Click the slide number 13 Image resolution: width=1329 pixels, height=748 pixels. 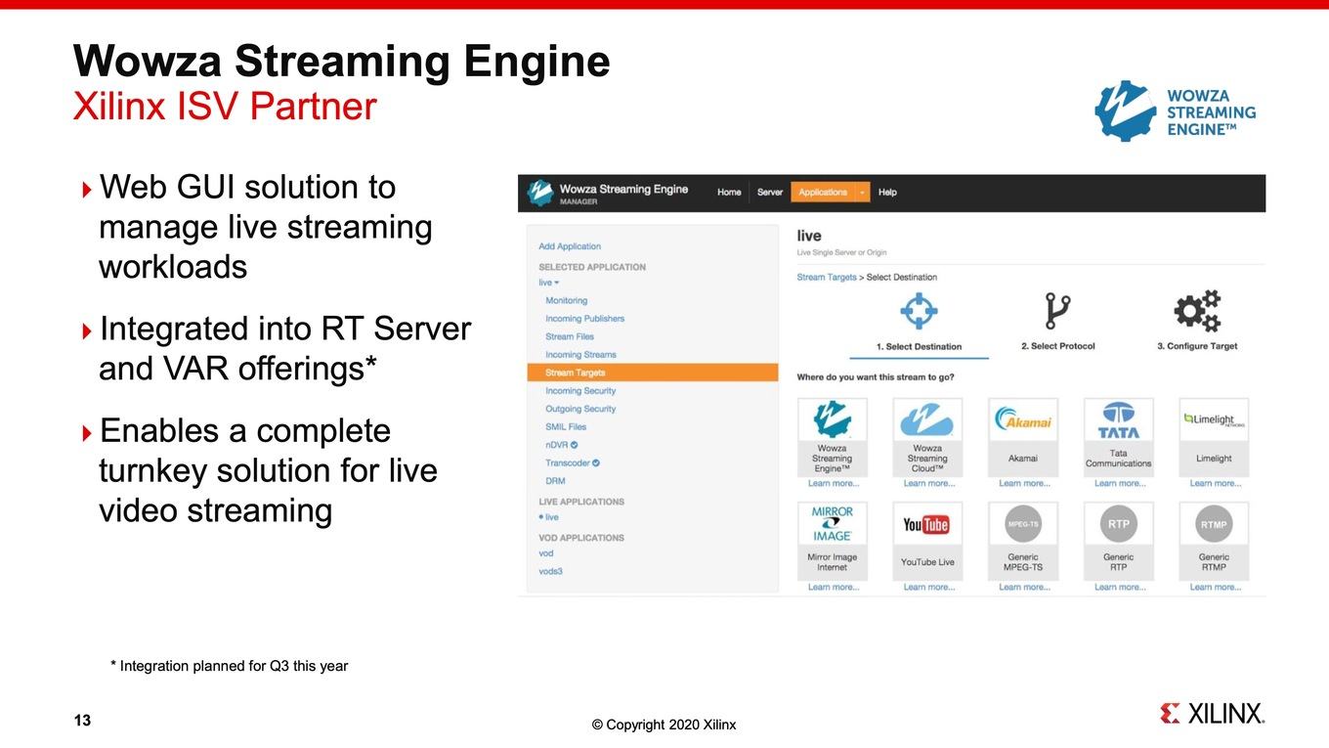82,721
